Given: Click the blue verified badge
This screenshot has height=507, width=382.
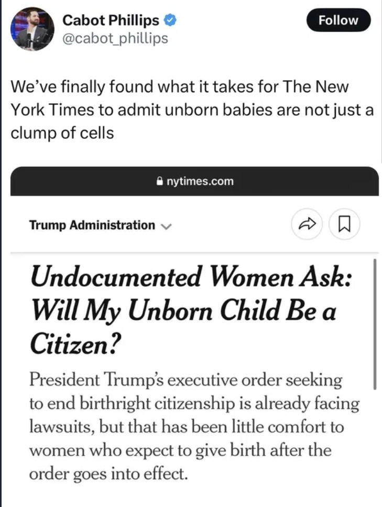Looking at the screenshot, I should [x=170, y=20].
